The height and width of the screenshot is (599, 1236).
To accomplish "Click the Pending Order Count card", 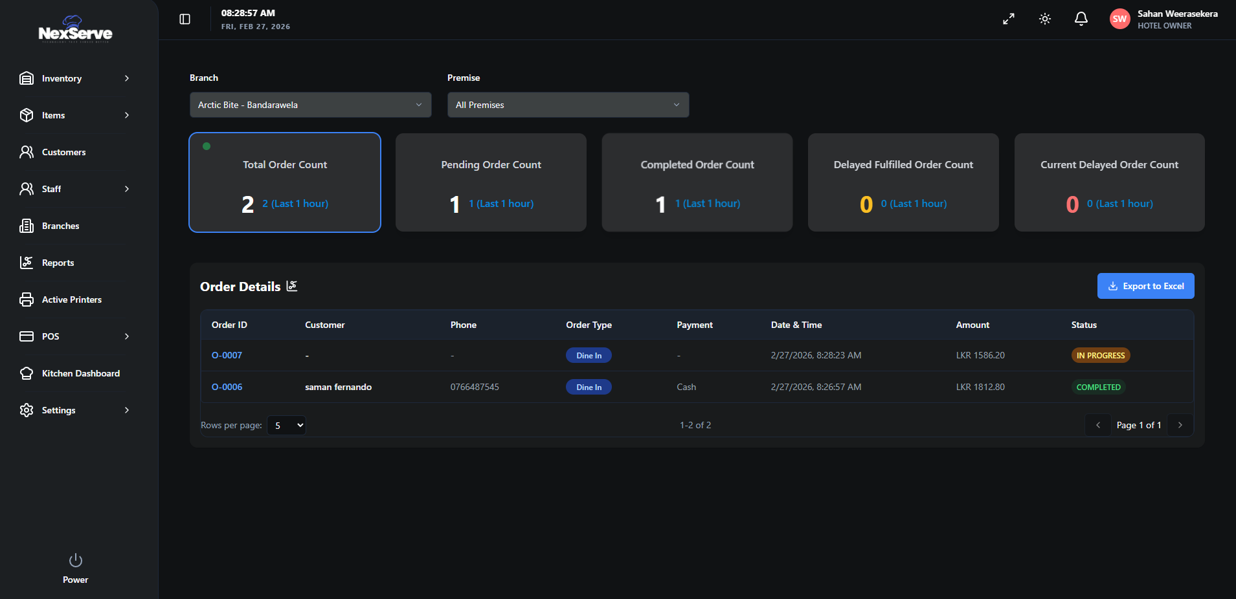I will pos(490,182).
